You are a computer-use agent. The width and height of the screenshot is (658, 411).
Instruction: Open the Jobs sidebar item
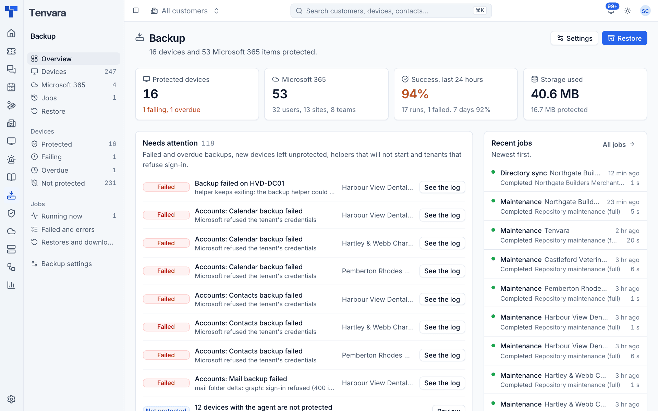pos(74,98)
